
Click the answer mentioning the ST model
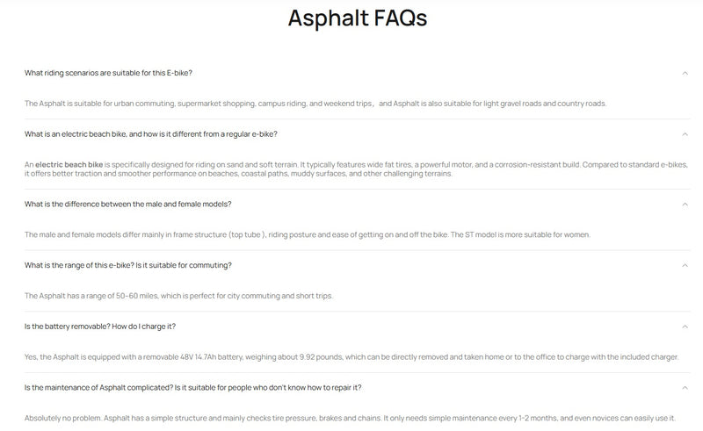308,234
